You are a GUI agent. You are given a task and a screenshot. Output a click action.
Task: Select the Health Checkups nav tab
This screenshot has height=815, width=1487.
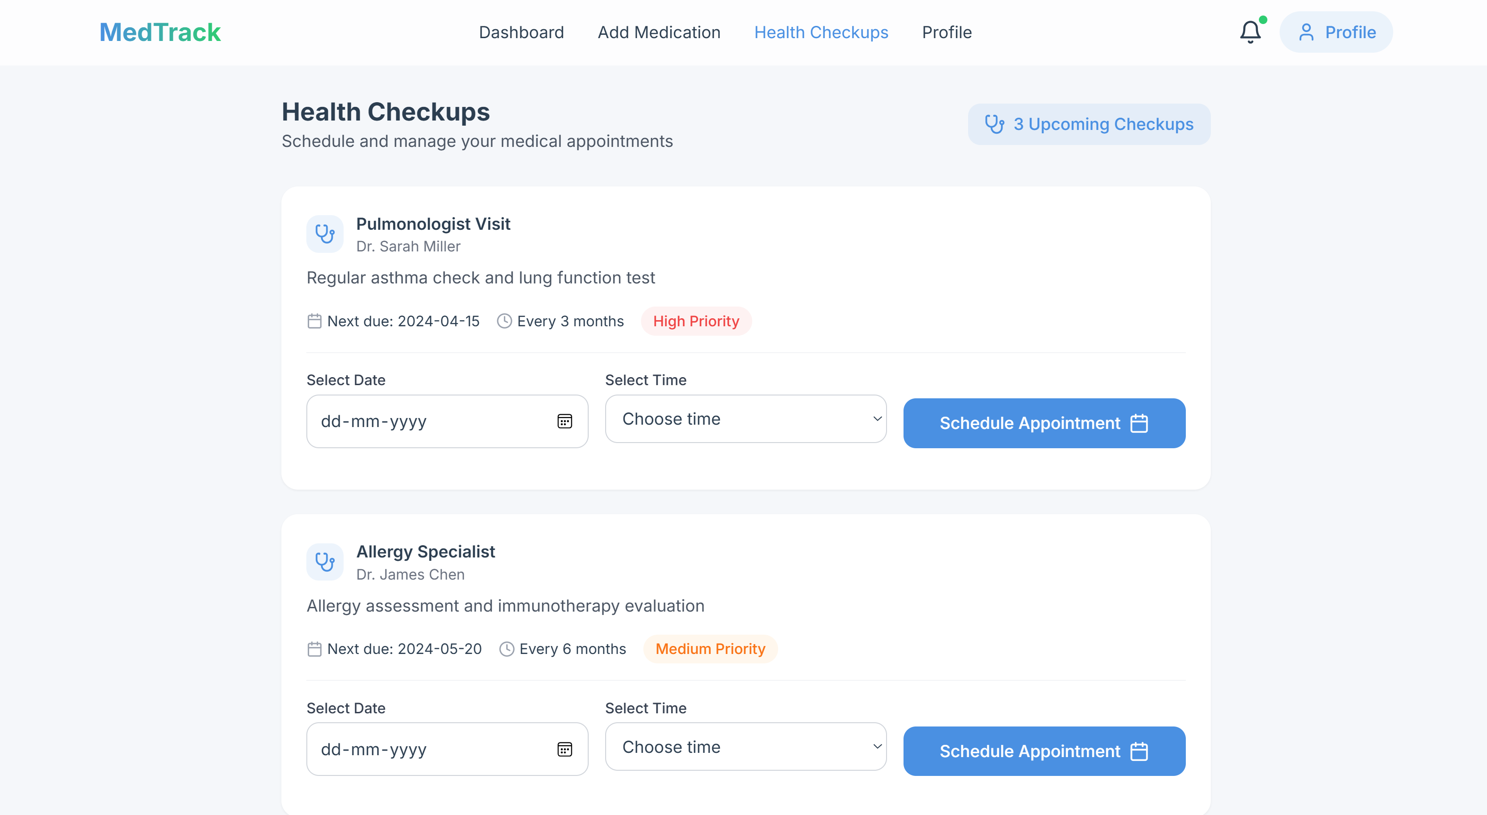coord(821,32)
